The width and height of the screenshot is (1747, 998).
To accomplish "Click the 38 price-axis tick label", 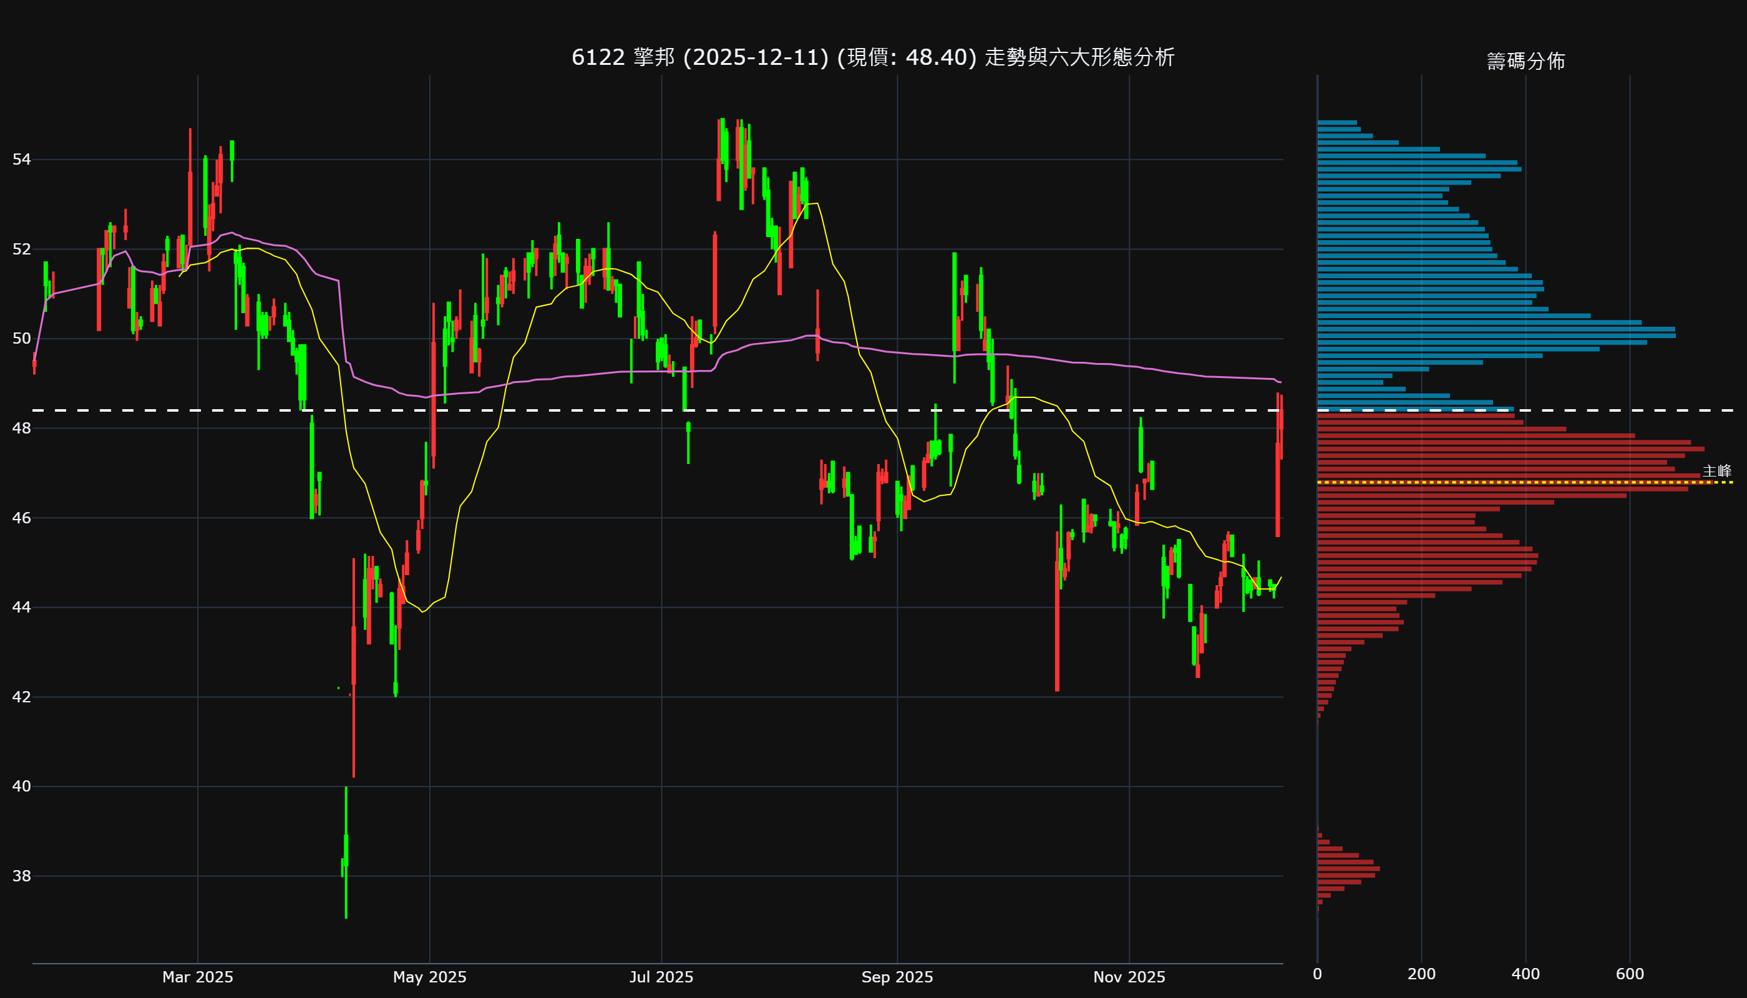I will pos(21,876).
